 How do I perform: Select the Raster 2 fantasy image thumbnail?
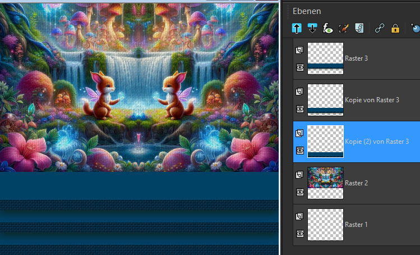(x=325, y=183)
